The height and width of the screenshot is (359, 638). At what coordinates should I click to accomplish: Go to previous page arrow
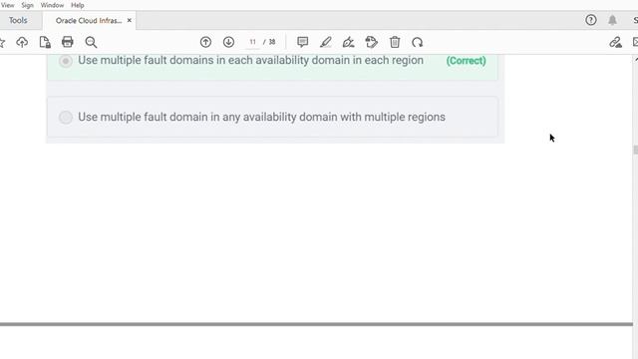tap(206, 42)
